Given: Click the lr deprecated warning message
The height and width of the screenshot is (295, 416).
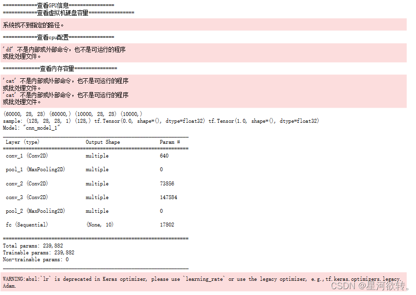Looking at the screenshot, I should pos(147,279).
